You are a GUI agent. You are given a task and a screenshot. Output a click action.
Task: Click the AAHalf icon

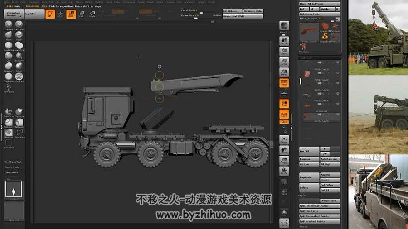[x=284, y=72]
